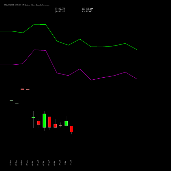Click the close value C: 42.70
Viewport: 171px width, 171px height.
tap(60, 9)
